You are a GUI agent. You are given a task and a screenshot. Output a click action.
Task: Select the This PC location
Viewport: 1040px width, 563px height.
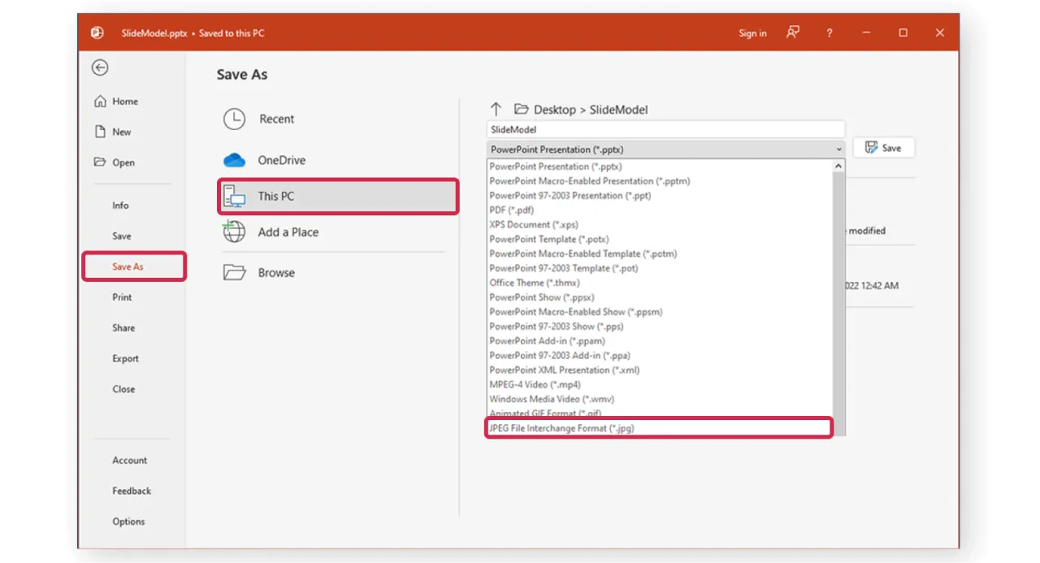click(x=338, y=196)
